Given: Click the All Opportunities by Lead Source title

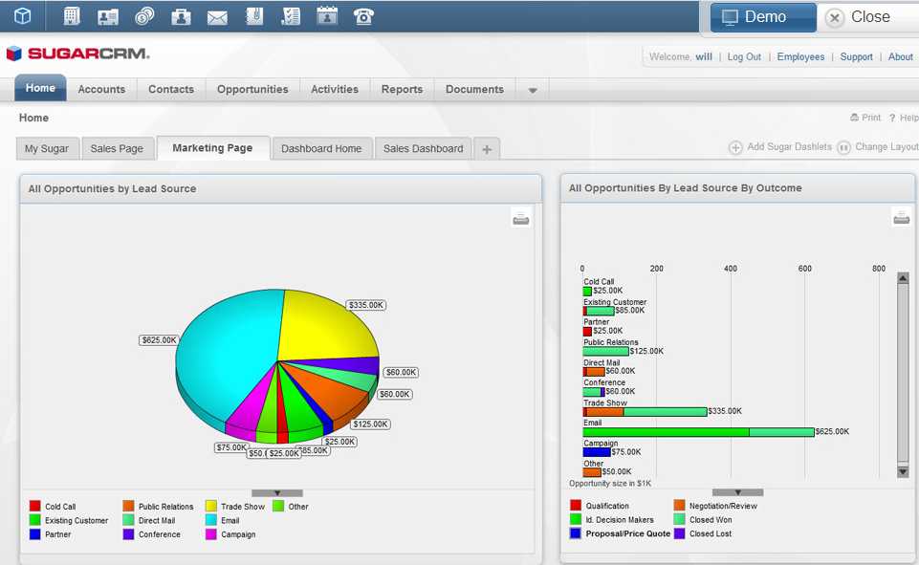Looking at the screenshot, I should click(x=113, y=188).
